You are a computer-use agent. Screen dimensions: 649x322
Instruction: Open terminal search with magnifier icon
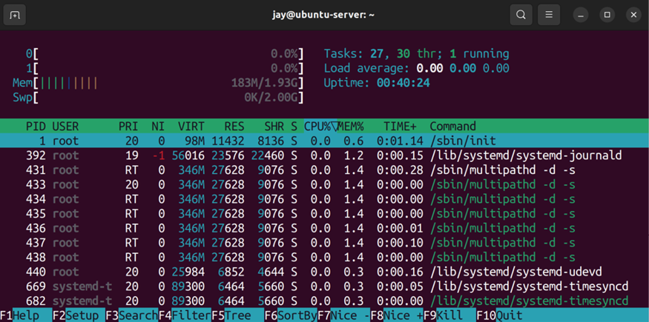click(521, 15)
